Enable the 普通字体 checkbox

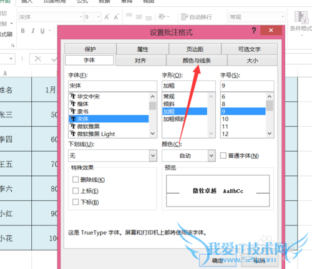click(223, 155)
